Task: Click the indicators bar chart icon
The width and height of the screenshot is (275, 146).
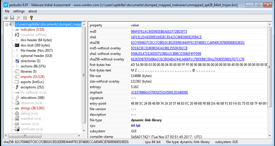Action: coord(17,30)
